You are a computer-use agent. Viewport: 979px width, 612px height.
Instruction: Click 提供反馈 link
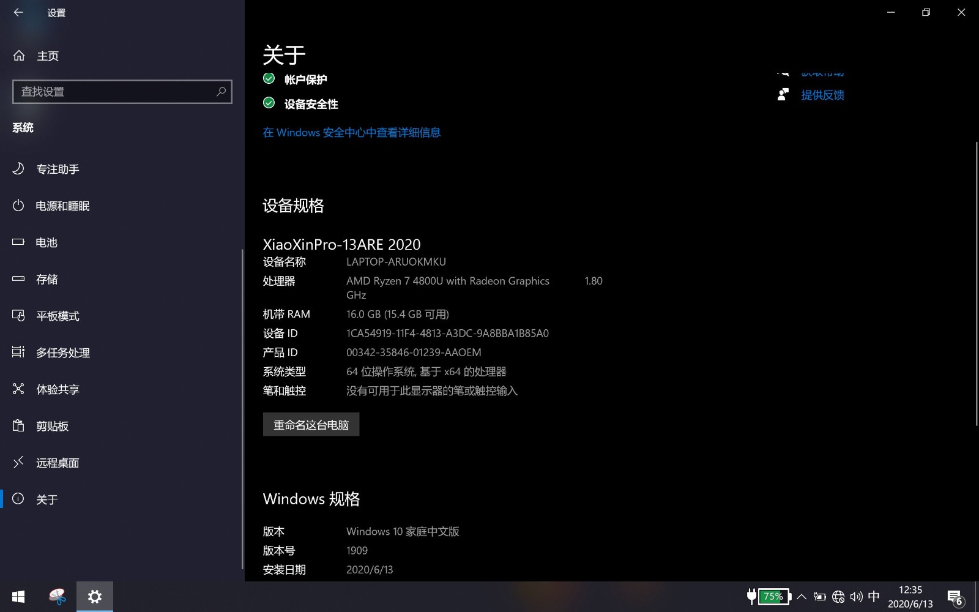822,95
